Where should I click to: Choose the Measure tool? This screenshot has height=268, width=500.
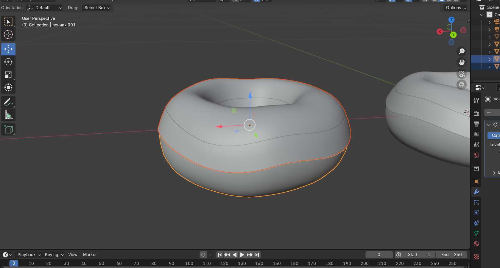[8, 115]
